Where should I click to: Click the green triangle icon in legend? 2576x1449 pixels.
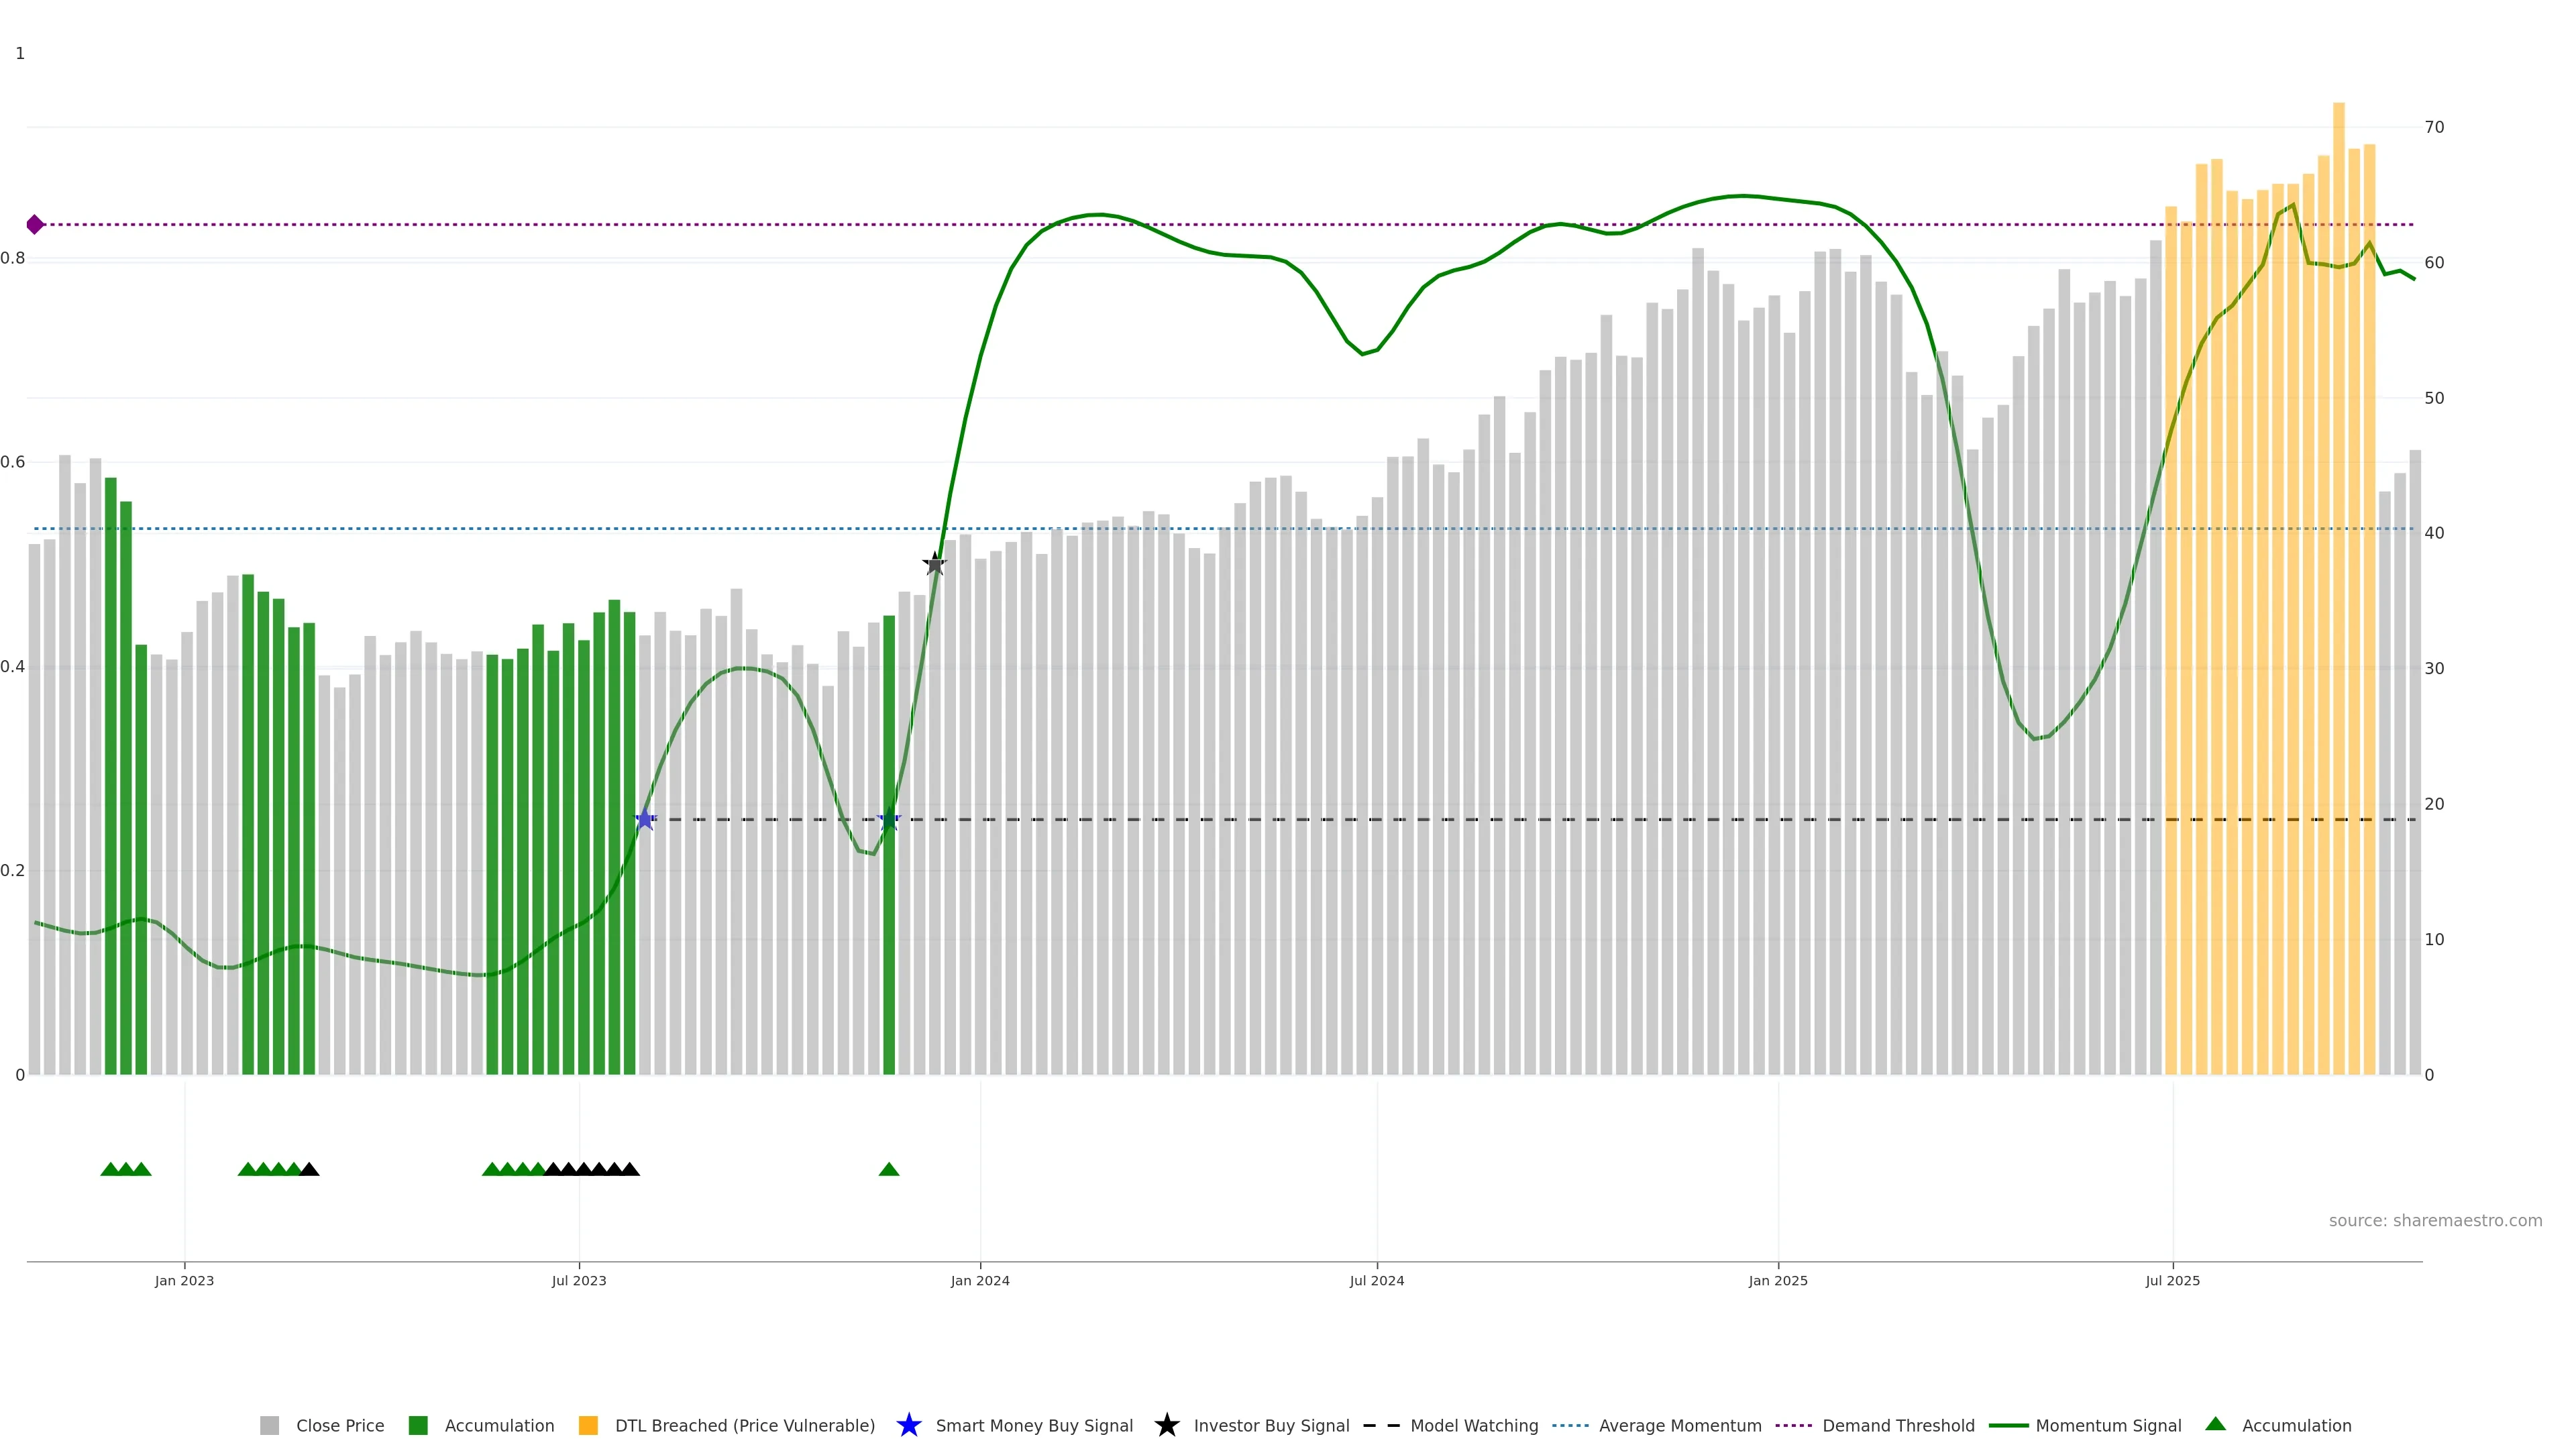click(x=2215, y=1424)
